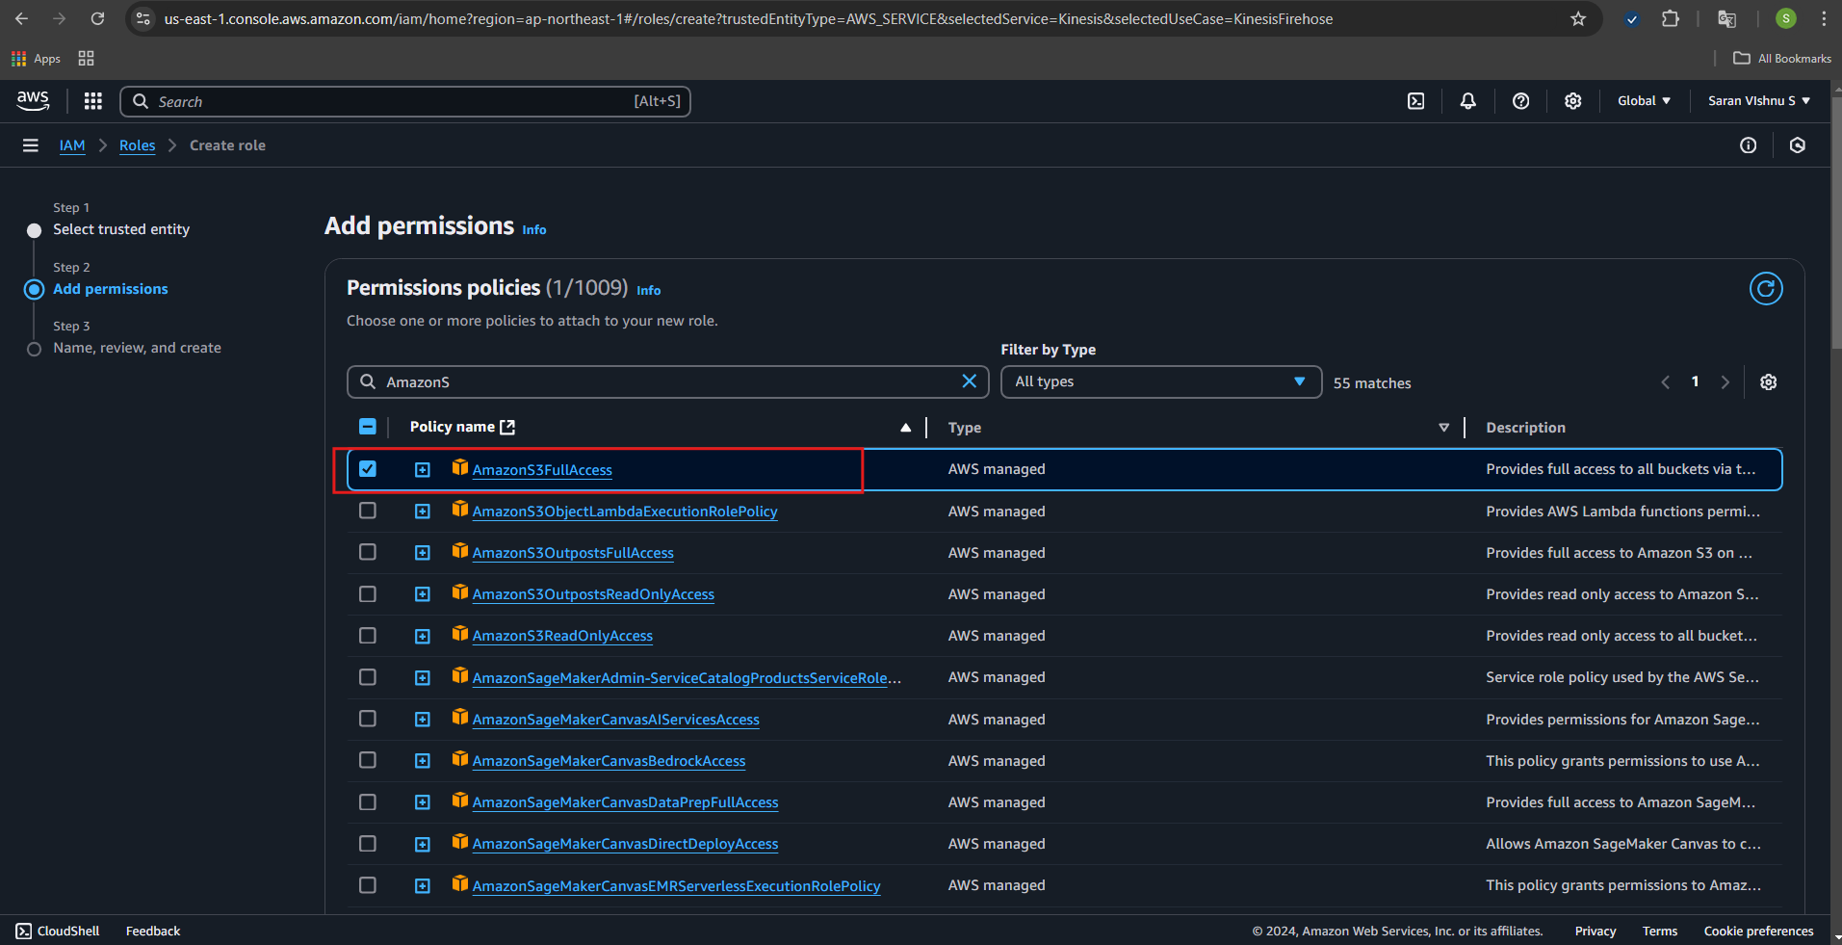Image resolution: width=1842 pixels, height=945 pixels.
Task: Navigate to Roles in the breadcrumb
Action: pos(137,145)
